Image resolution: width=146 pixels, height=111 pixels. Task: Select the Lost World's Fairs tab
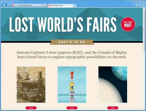click(x=60, y=6)
